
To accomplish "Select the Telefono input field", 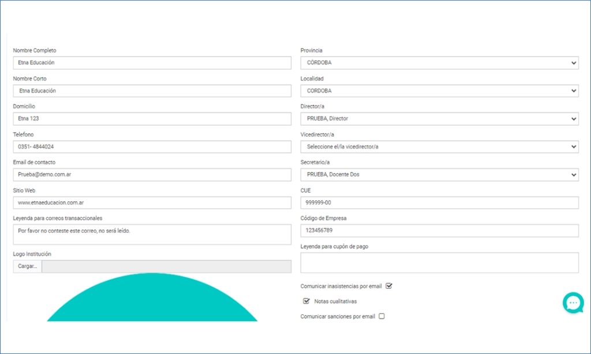I will [152, 146].
